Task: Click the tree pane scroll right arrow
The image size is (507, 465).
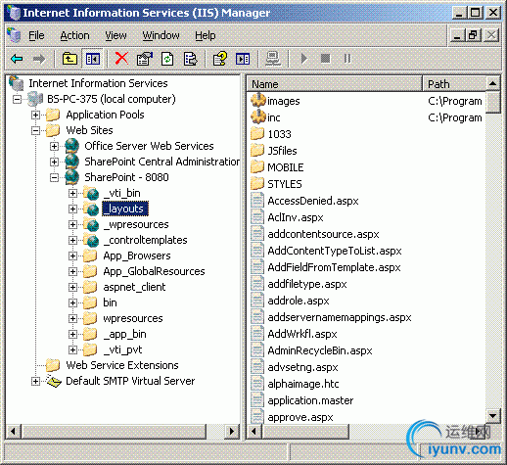Action: [x=232, y=432]
